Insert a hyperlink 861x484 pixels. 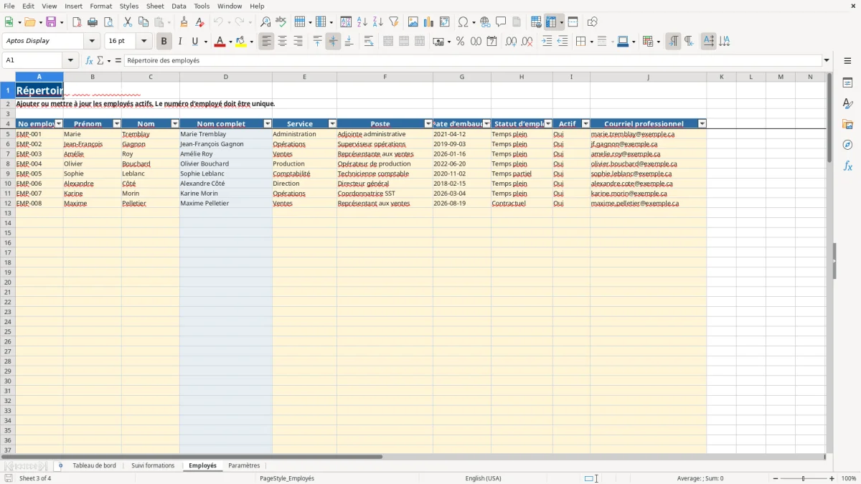485,22
